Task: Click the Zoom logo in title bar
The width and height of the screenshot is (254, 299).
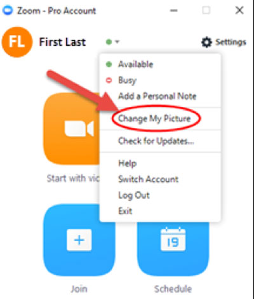Action: tap(8, 10)
